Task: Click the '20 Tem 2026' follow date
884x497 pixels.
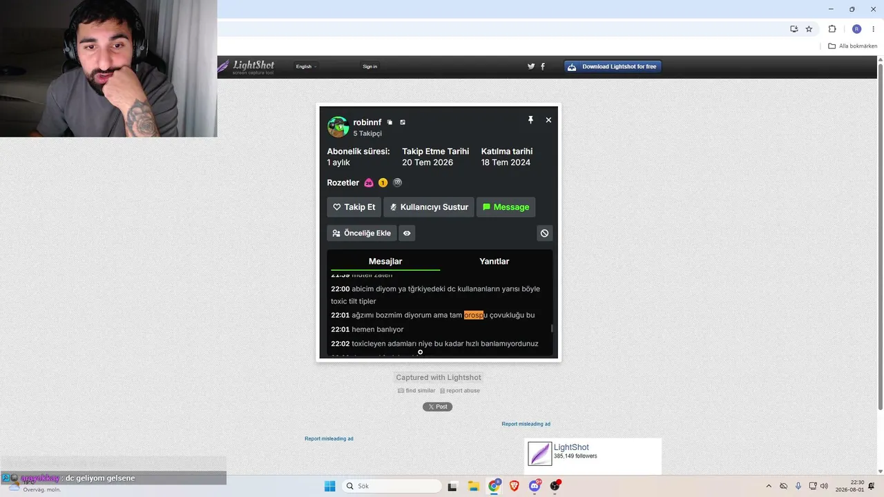Action: click(427, 162)
